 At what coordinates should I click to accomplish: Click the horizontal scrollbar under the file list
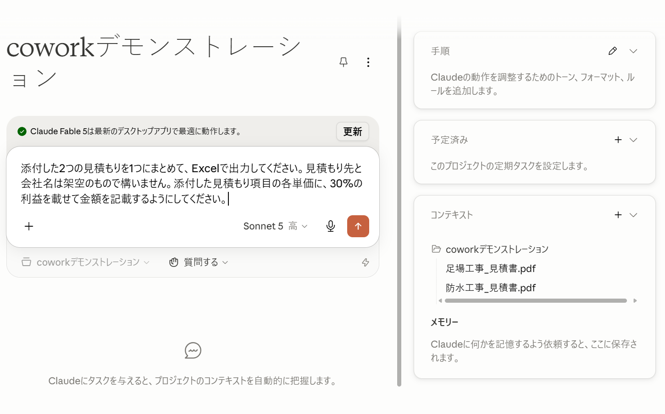[x=536, y=301]
